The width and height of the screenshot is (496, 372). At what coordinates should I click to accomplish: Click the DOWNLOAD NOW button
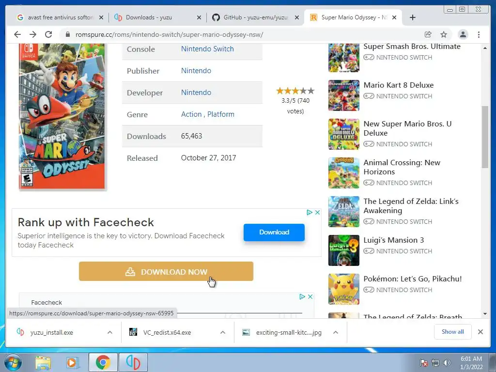[166, 271]
